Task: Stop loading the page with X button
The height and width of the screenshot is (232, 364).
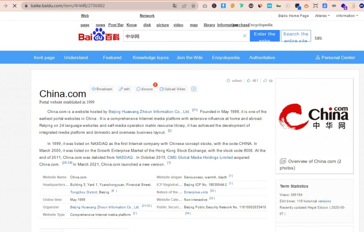Action: (x=15, y=6)
